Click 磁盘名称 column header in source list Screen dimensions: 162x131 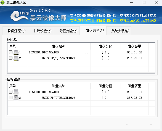coord(59,46)
